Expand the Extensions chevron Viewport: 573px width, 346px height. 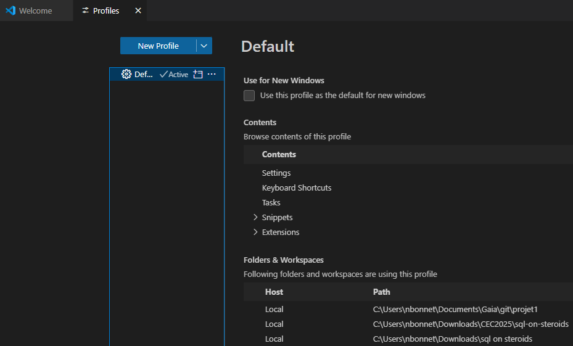coord(255,232)
